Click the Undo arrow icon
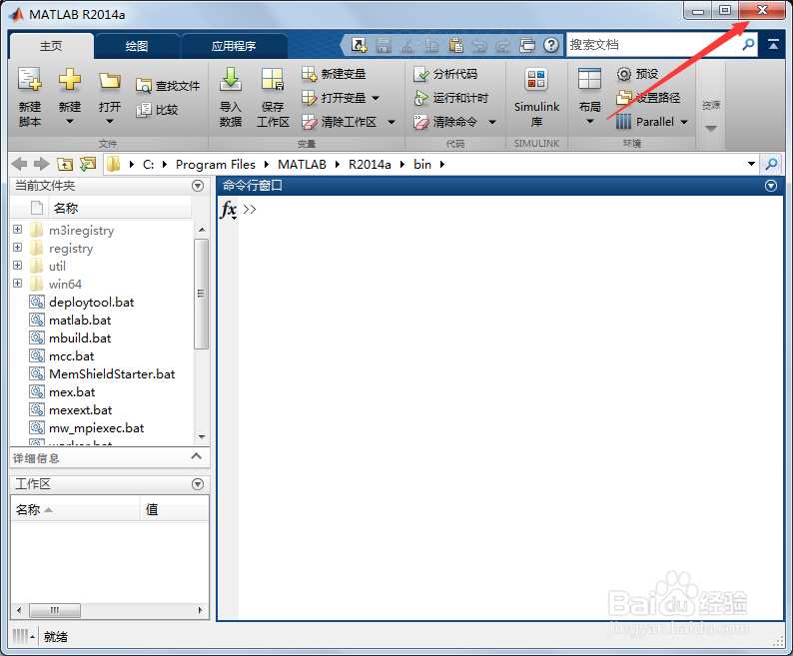 pos(479,46)
